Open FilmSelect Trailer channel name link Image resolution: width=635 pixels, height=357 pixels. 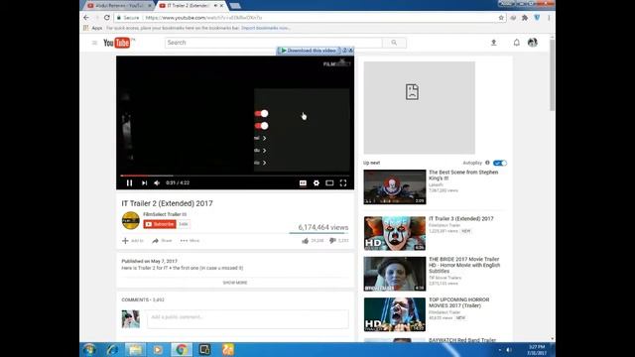point(162,214)
